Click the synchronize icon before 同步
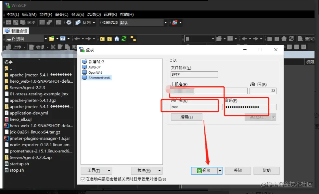The height and width of the screenshot is (194, 319). (x=23, y=22)
